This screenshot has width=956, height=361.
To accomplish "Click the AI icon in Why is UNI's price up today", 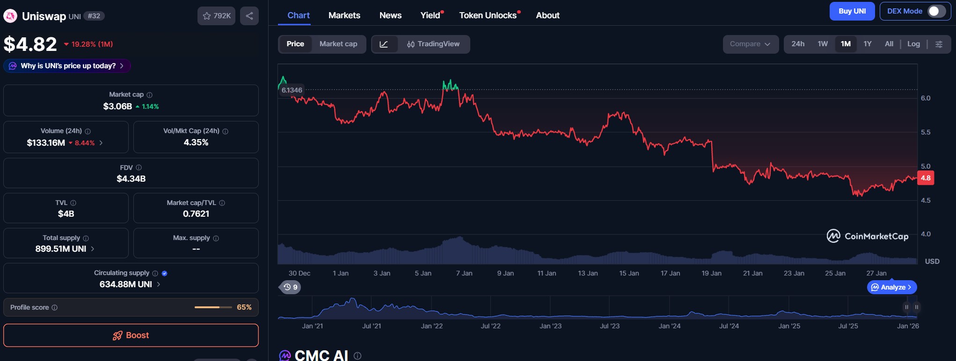I will tap(13, 66).
